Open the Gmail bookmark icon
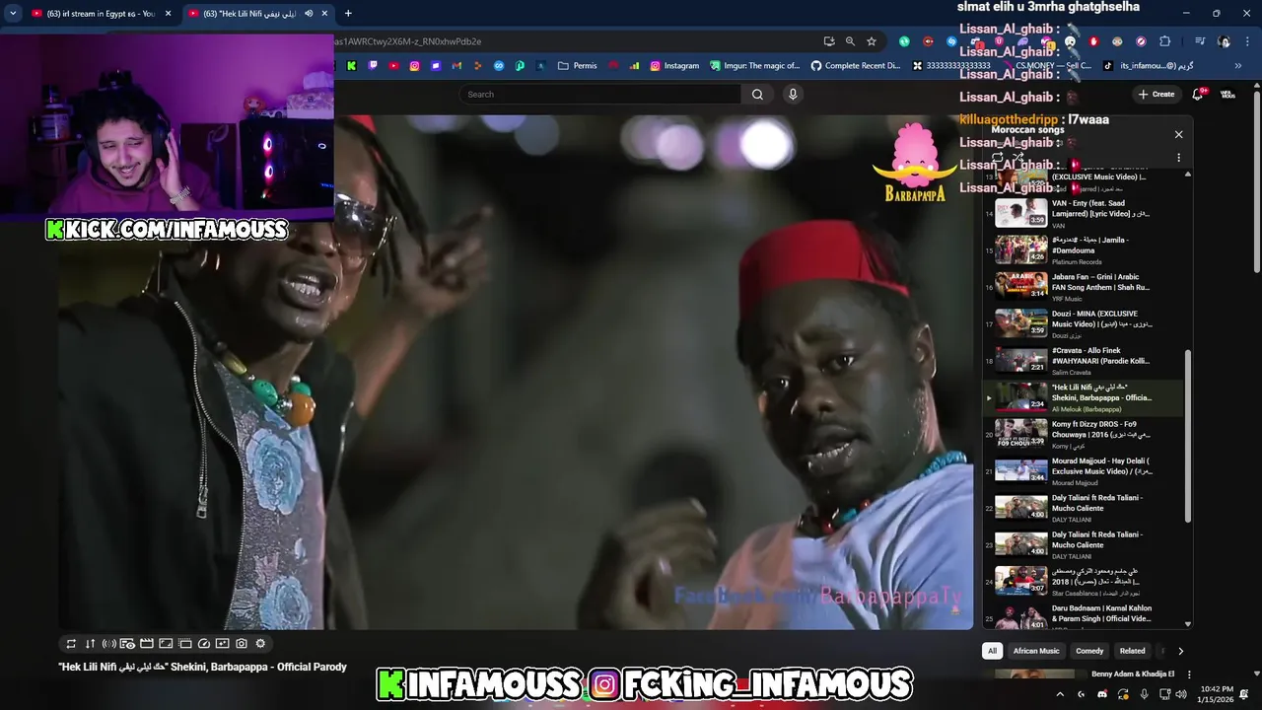The width and height of the screenshot is (1262, 710). (456, 66)
